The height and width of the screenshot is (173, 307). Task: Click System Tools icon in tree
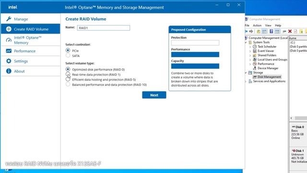click(250, 42)
